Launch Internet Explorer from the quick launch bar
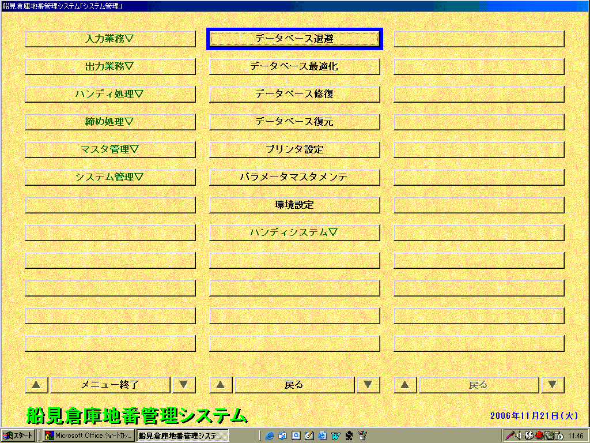Screen dimensions: 590x443 coord(269,436)
